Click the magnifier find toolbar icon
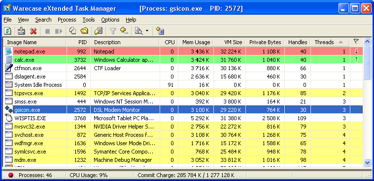Screen dimensions: 374x181 click(x=138, y=30)
